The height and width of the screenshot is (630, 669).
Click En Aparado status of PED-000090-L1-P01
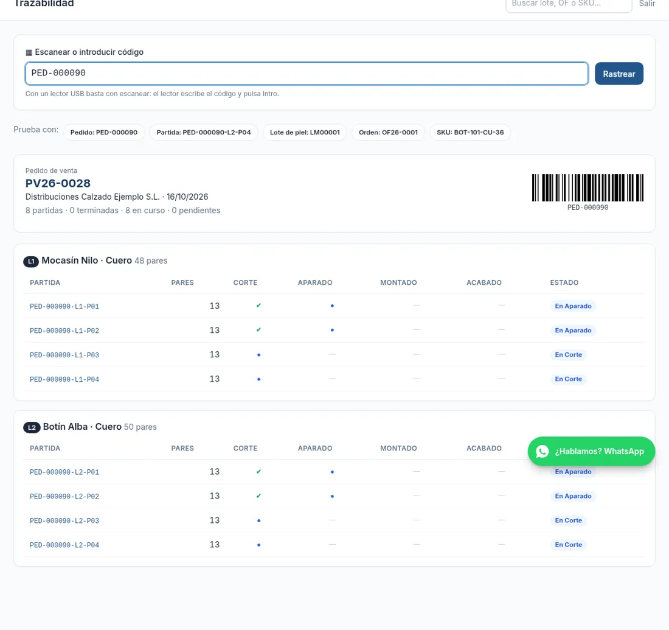573,306
